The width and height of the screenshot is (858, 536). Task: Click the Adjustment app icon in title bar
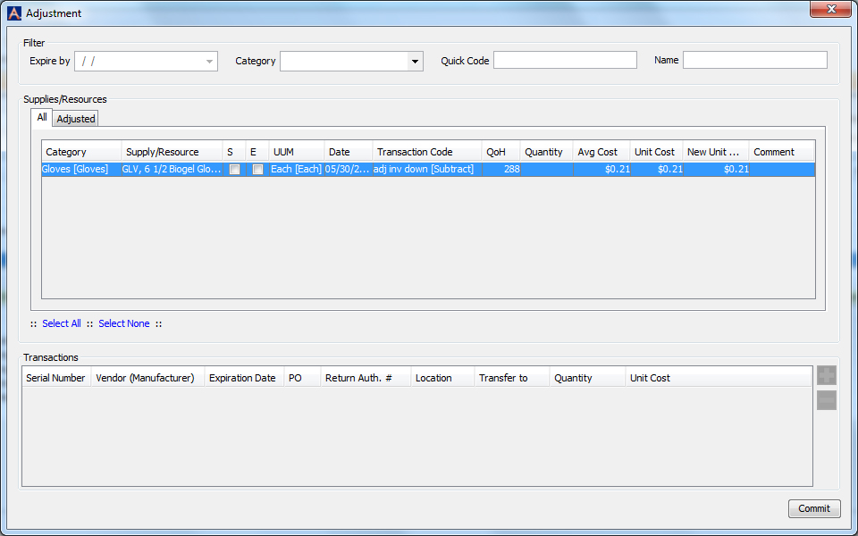[14, 13]
